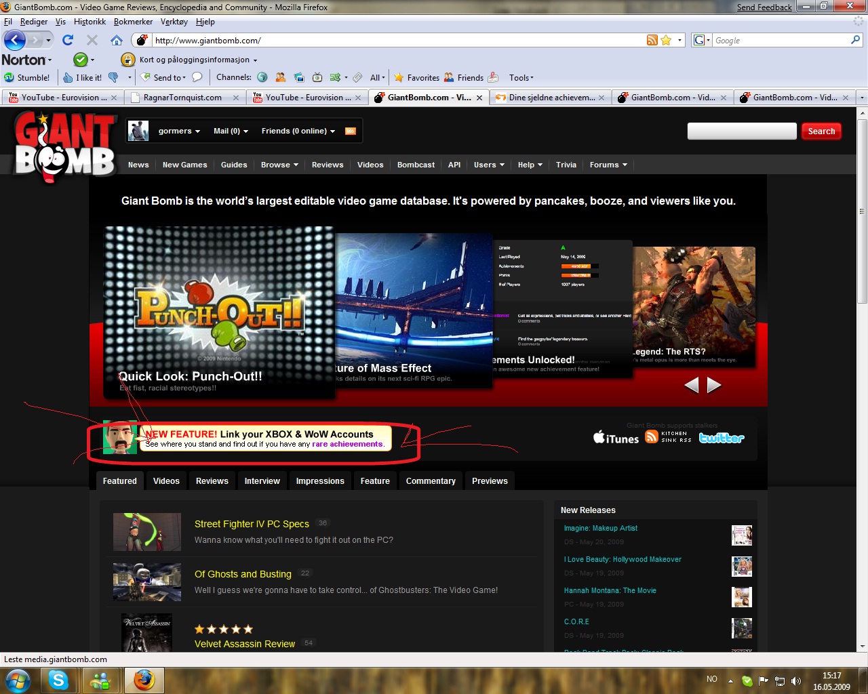The width and height of the screenshot is (868, 694).
Task: Show previous carousel item with left arrow
Action: pos(691,385)
